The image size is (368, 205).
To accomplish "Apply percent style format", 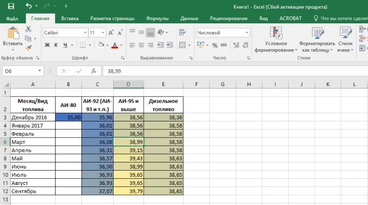I will click(x=215, y=45).
